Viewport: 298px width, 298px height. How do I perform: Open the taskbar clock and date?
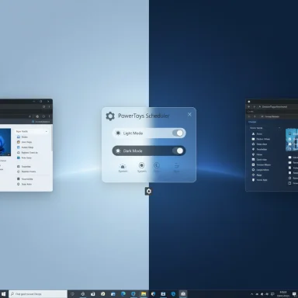click(283, 294)
